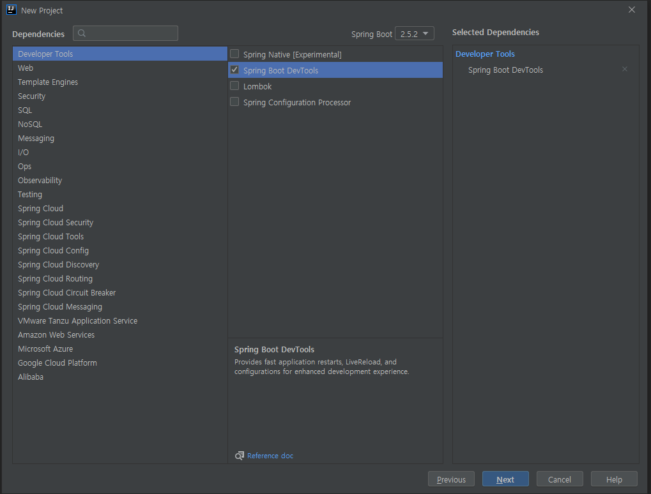Select VMware Tanzu Application Service category
651x494 pixels.
[120, 321]
